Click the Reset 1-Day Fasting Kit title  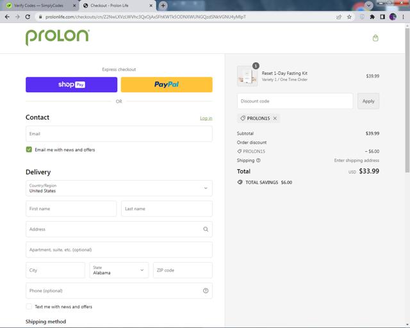[x=284, y=73]
